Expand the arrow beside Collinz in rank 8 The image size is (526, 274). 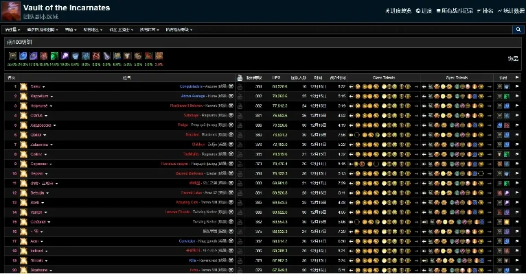tap(45, 155)
